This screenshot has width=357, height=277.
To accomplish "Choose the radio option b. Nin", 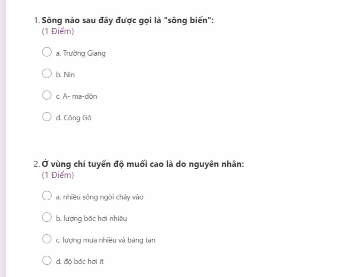I will (47, 73).
